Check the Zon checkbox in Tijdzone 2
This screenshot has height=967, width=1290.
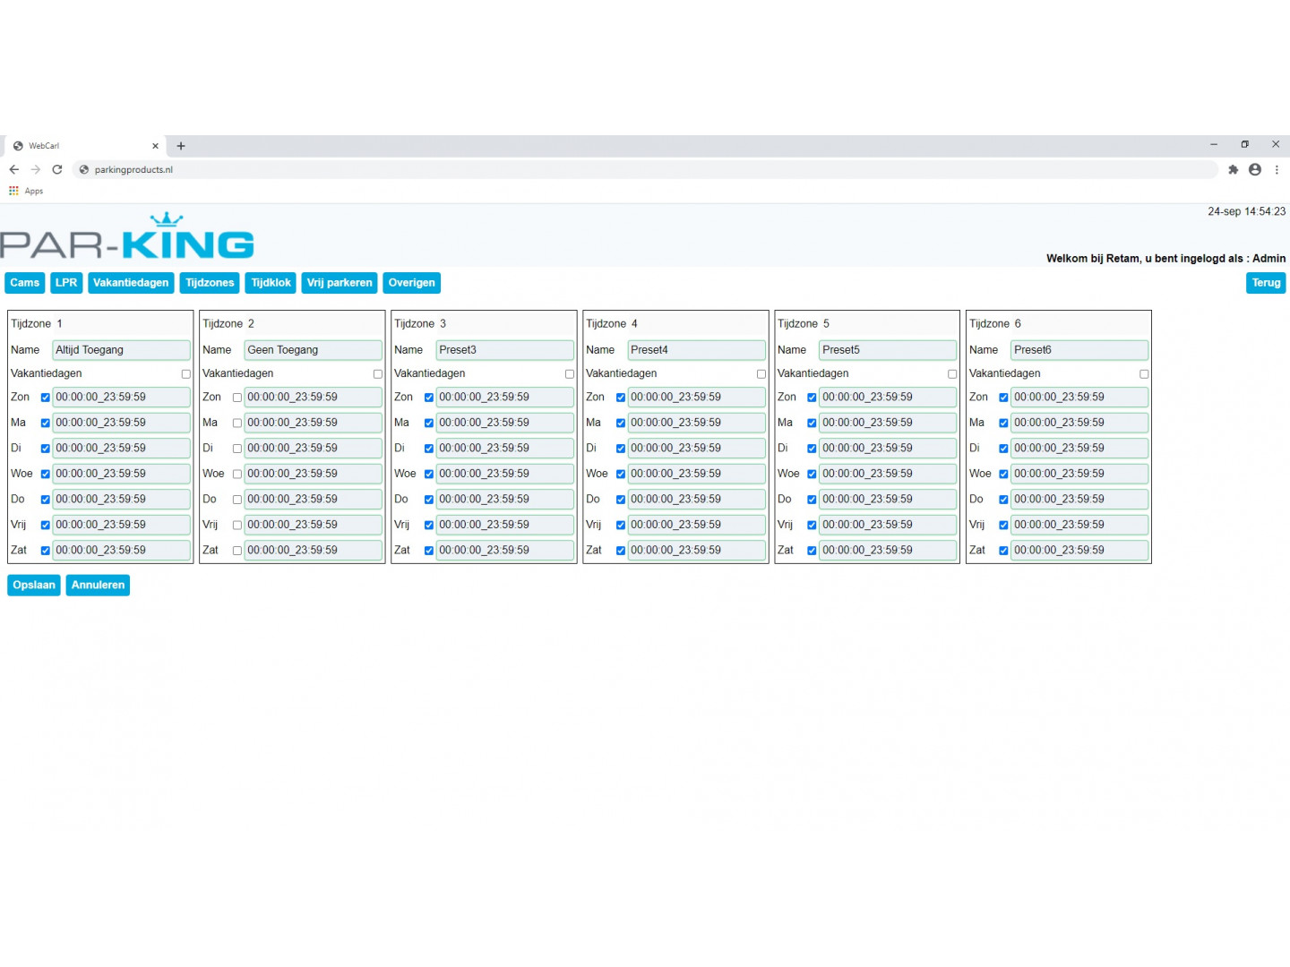(237, 398)
